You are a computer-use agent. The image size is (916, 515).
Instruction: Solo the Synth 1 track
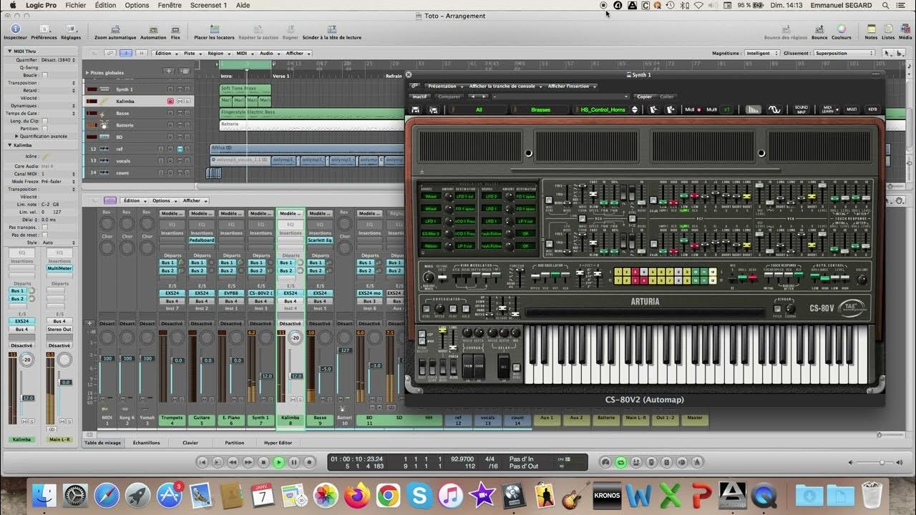coord(188,89)
